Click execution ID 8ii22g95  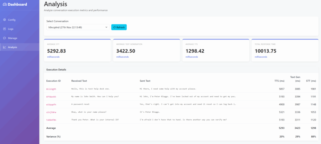[51, 89]
